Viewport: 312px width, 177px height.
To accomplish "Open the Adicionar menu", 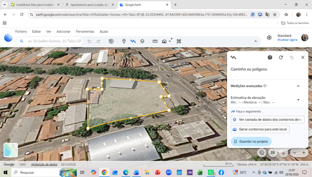I will tap(63, 31).
